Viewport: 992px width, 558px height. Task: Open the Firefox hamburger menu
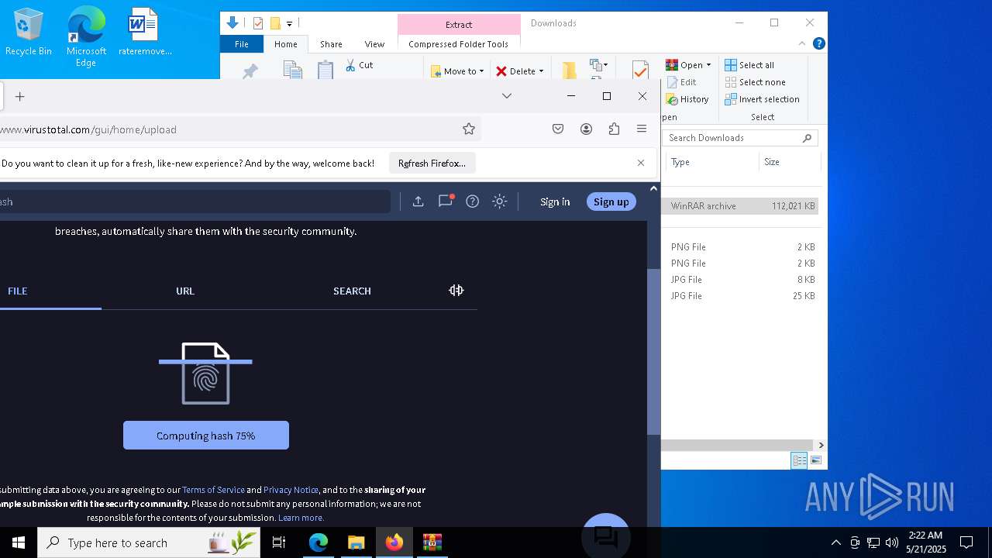pos(642,129)
